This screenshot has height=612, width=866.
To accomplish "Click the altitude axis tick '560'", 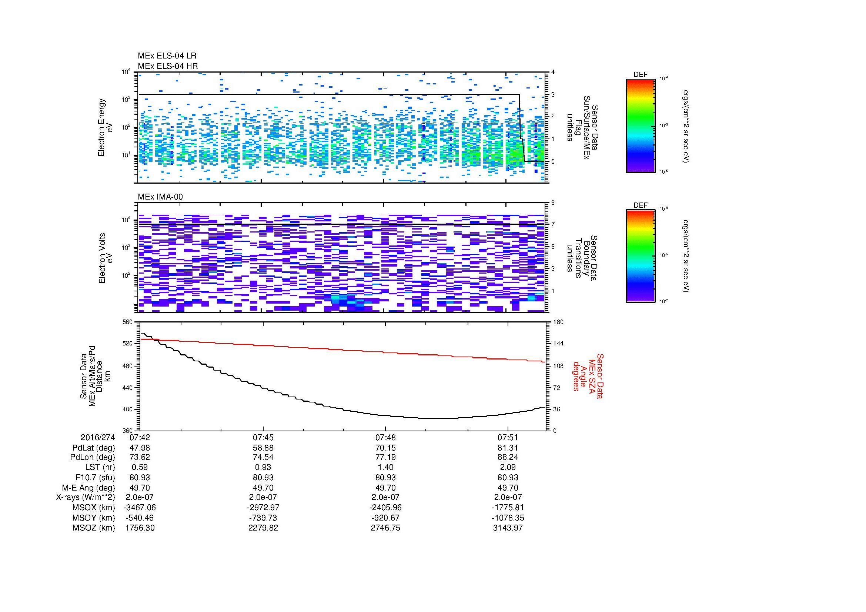I will [x=128, y=322].
